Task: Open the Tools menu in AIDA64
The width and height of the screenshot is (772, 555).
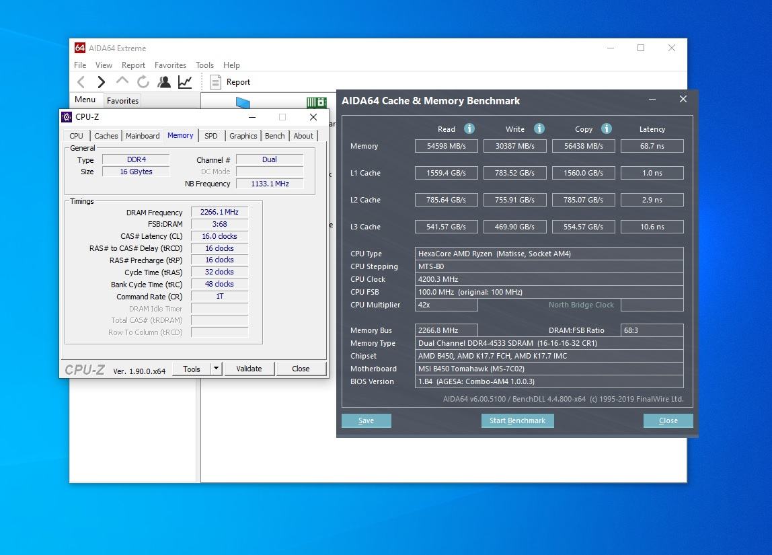Action: (x=204, y=65)
